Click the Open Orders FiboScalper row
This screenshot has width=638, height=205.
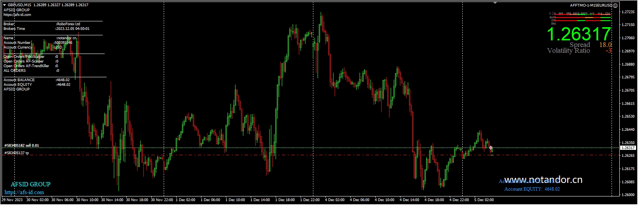pyautogui.click(x=31, y=57)
